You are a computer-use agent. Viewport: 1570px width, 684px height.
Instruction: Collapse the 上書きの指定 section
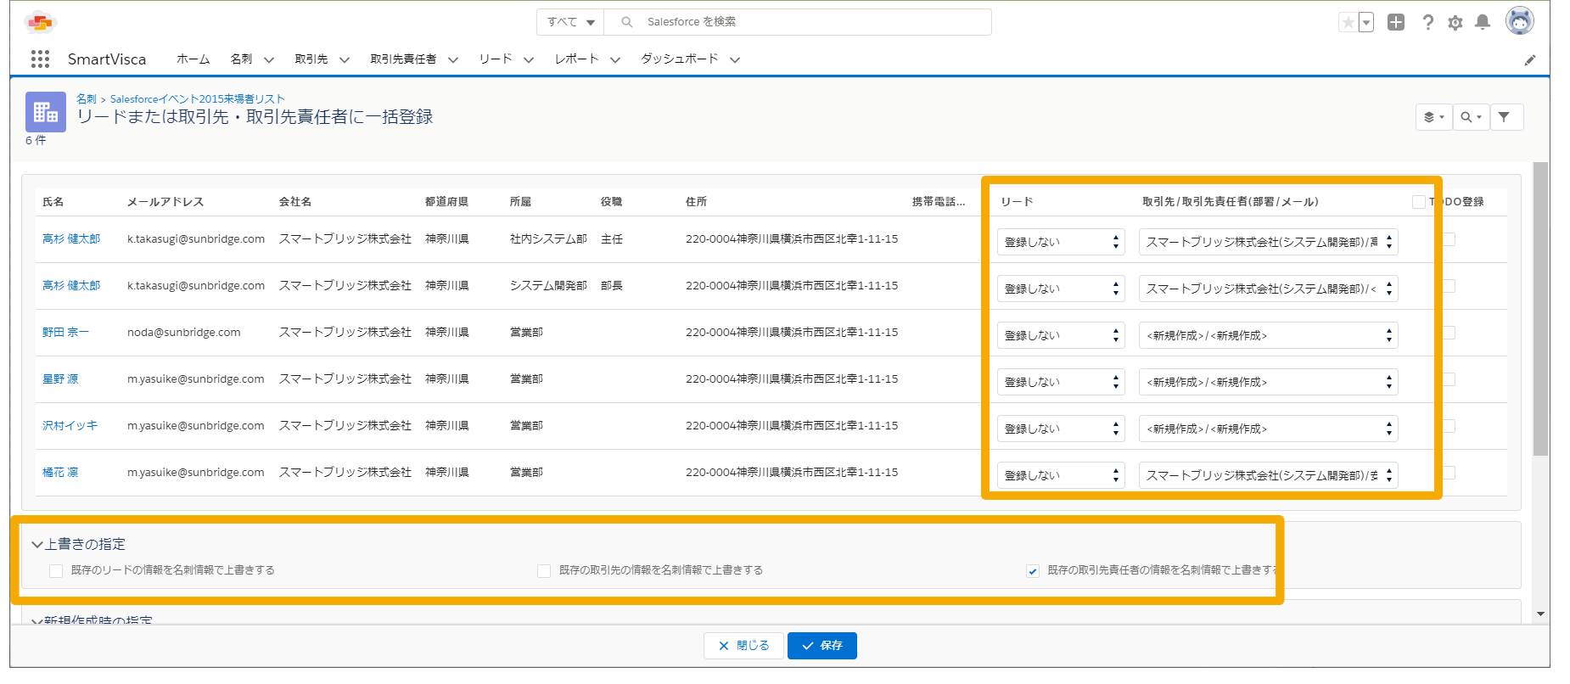click(37, 545)
